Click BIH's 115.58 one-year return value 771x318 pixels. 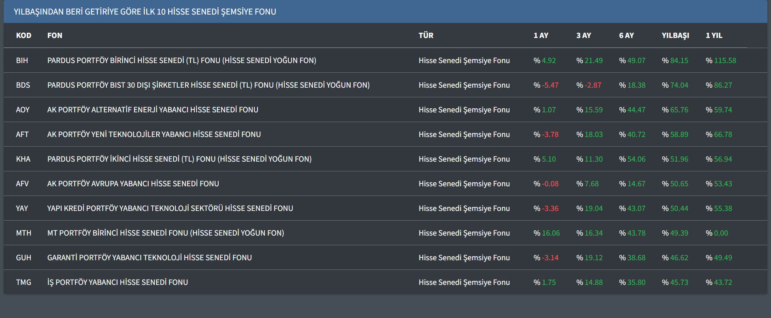pos(724,61)
